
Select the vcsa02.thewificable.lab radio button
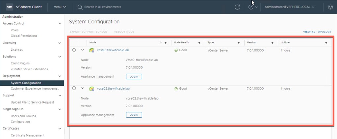(74, 88)
